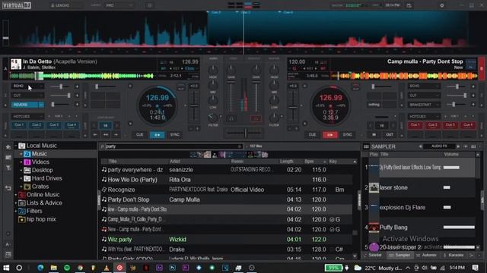487x273 pixels.
Task: Play sampler pad 'laser stone'
Action: click(374, 187)
